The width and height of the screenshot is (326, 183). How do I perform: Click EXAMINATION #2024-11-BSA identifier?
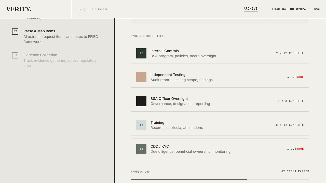296,9
